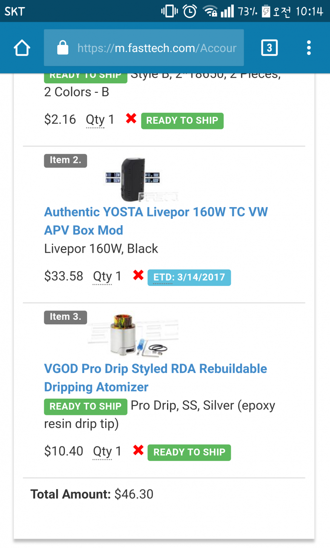
Task: Tap the fasttech.com URL address field
Action: click(157, 48)
